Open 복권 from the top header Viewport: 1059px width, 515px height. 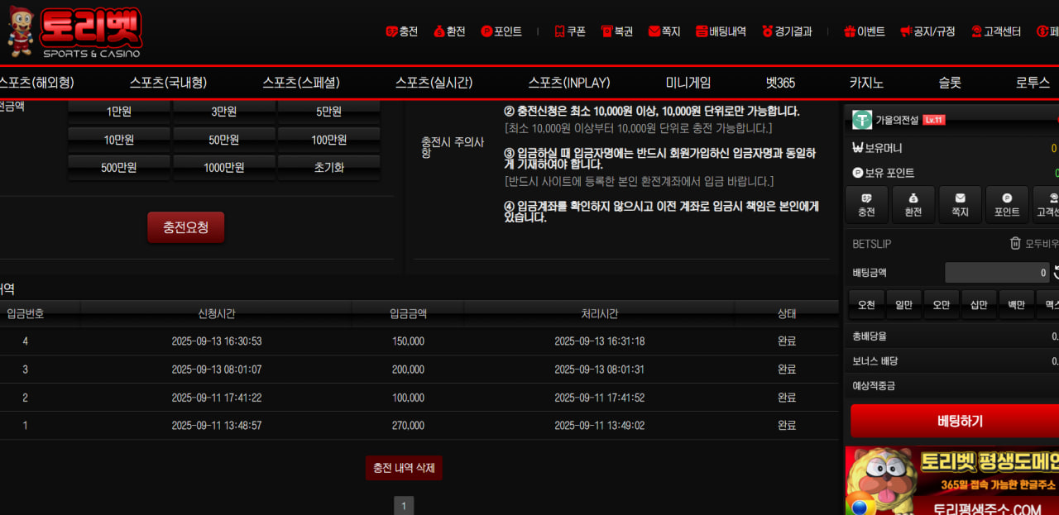coord(616,31)
